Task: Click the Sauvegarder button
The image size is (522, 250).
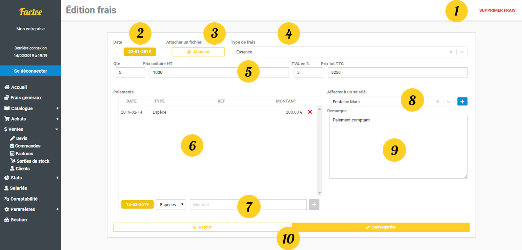Action: point(381,227)
